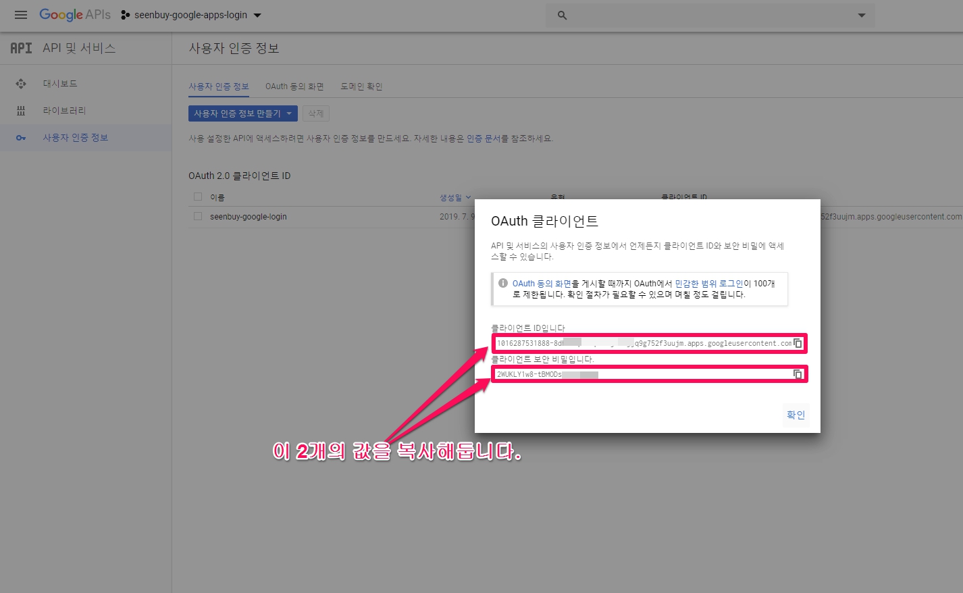The width and height of the screenshot is (963, 593).
Task: Open the OAuth 동의 화면 link in dialog
Action: [542, 284]
